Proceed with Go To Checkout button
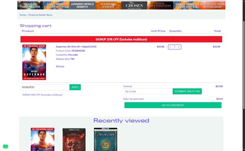This screenshot has width=245, height=151. [x=173, y=105]
